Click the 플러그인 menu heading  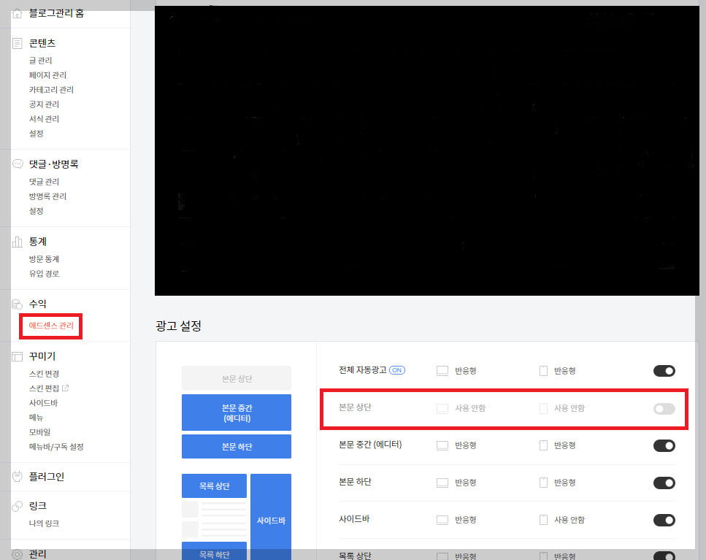47,476
